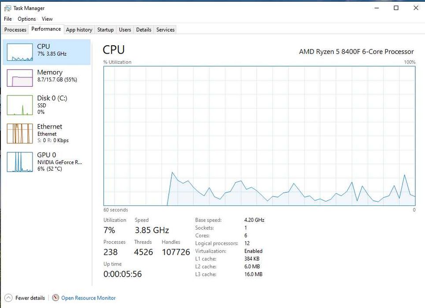
Task: Switch to the Processes tab
Action: [15, 30]
